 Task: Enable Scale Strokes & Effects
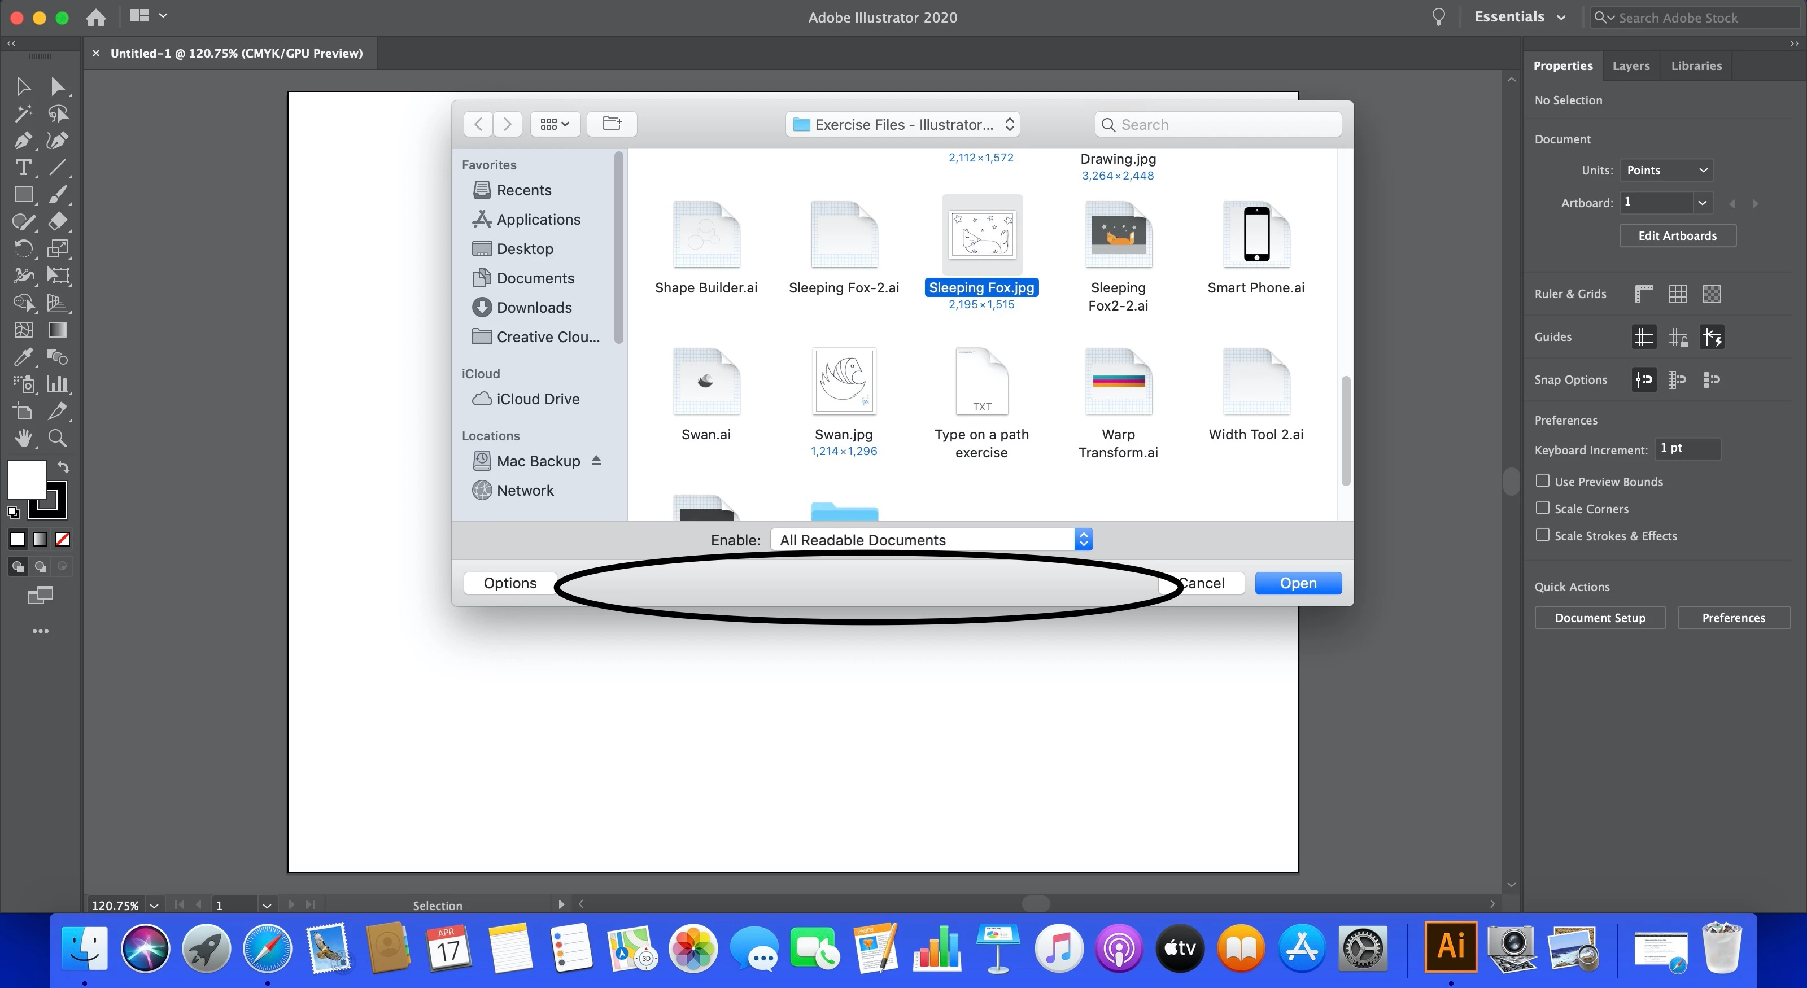coord(1543,535)
